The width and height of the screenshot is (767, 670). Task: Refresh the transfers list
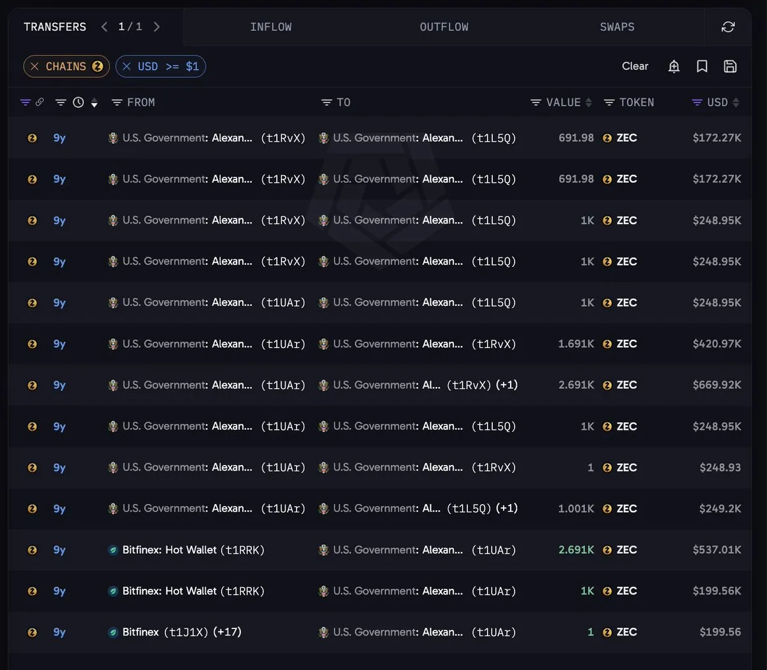728,27
